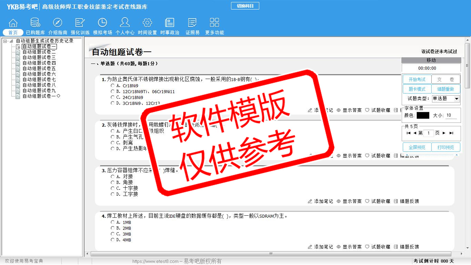The height and width of the screenshot is (265, 471).
Task: Go to 个人中心 user icon
Action: [x=125, y=23]
